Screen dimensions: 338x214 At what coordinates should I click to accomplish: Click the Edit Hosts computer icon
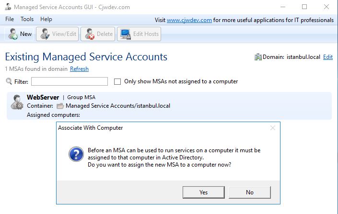point(126,34)
